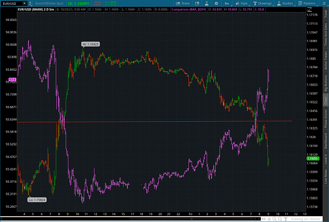
Task: Select the Chart sidebar tab
Action: click(x=326, y=101)
